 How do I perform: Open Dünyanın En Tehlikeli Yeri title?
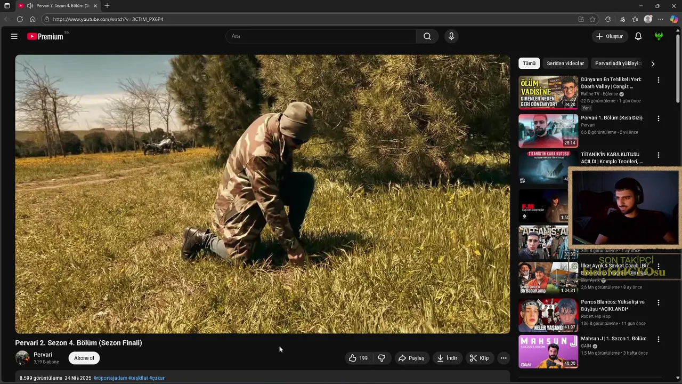click(x=611, y=83)
